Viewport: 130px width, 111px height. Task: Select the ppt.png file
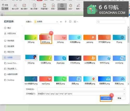coord(90,39)
